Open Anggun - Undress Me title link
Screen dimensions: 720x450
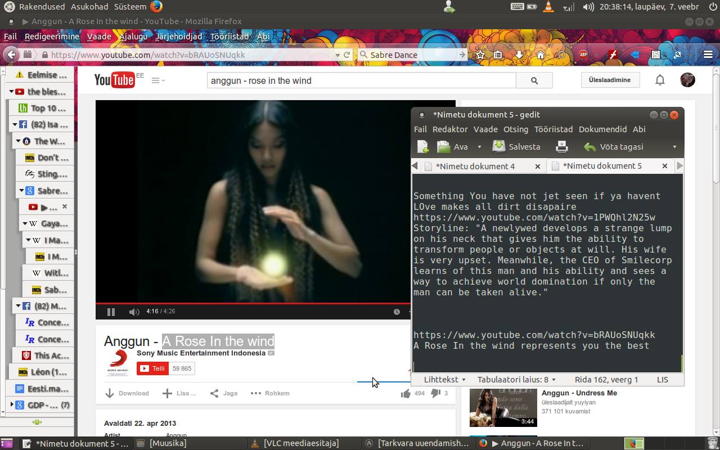click(579, 393)
